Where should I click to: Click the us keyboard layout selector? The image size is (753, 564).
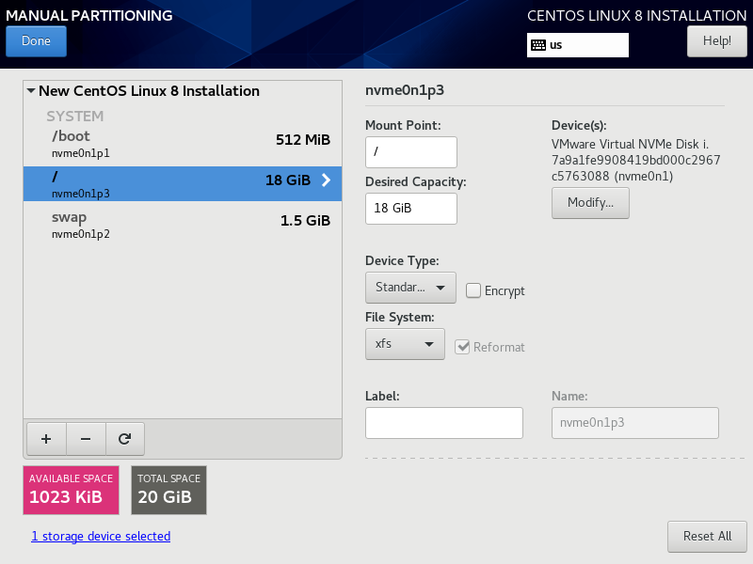point(578,45)
